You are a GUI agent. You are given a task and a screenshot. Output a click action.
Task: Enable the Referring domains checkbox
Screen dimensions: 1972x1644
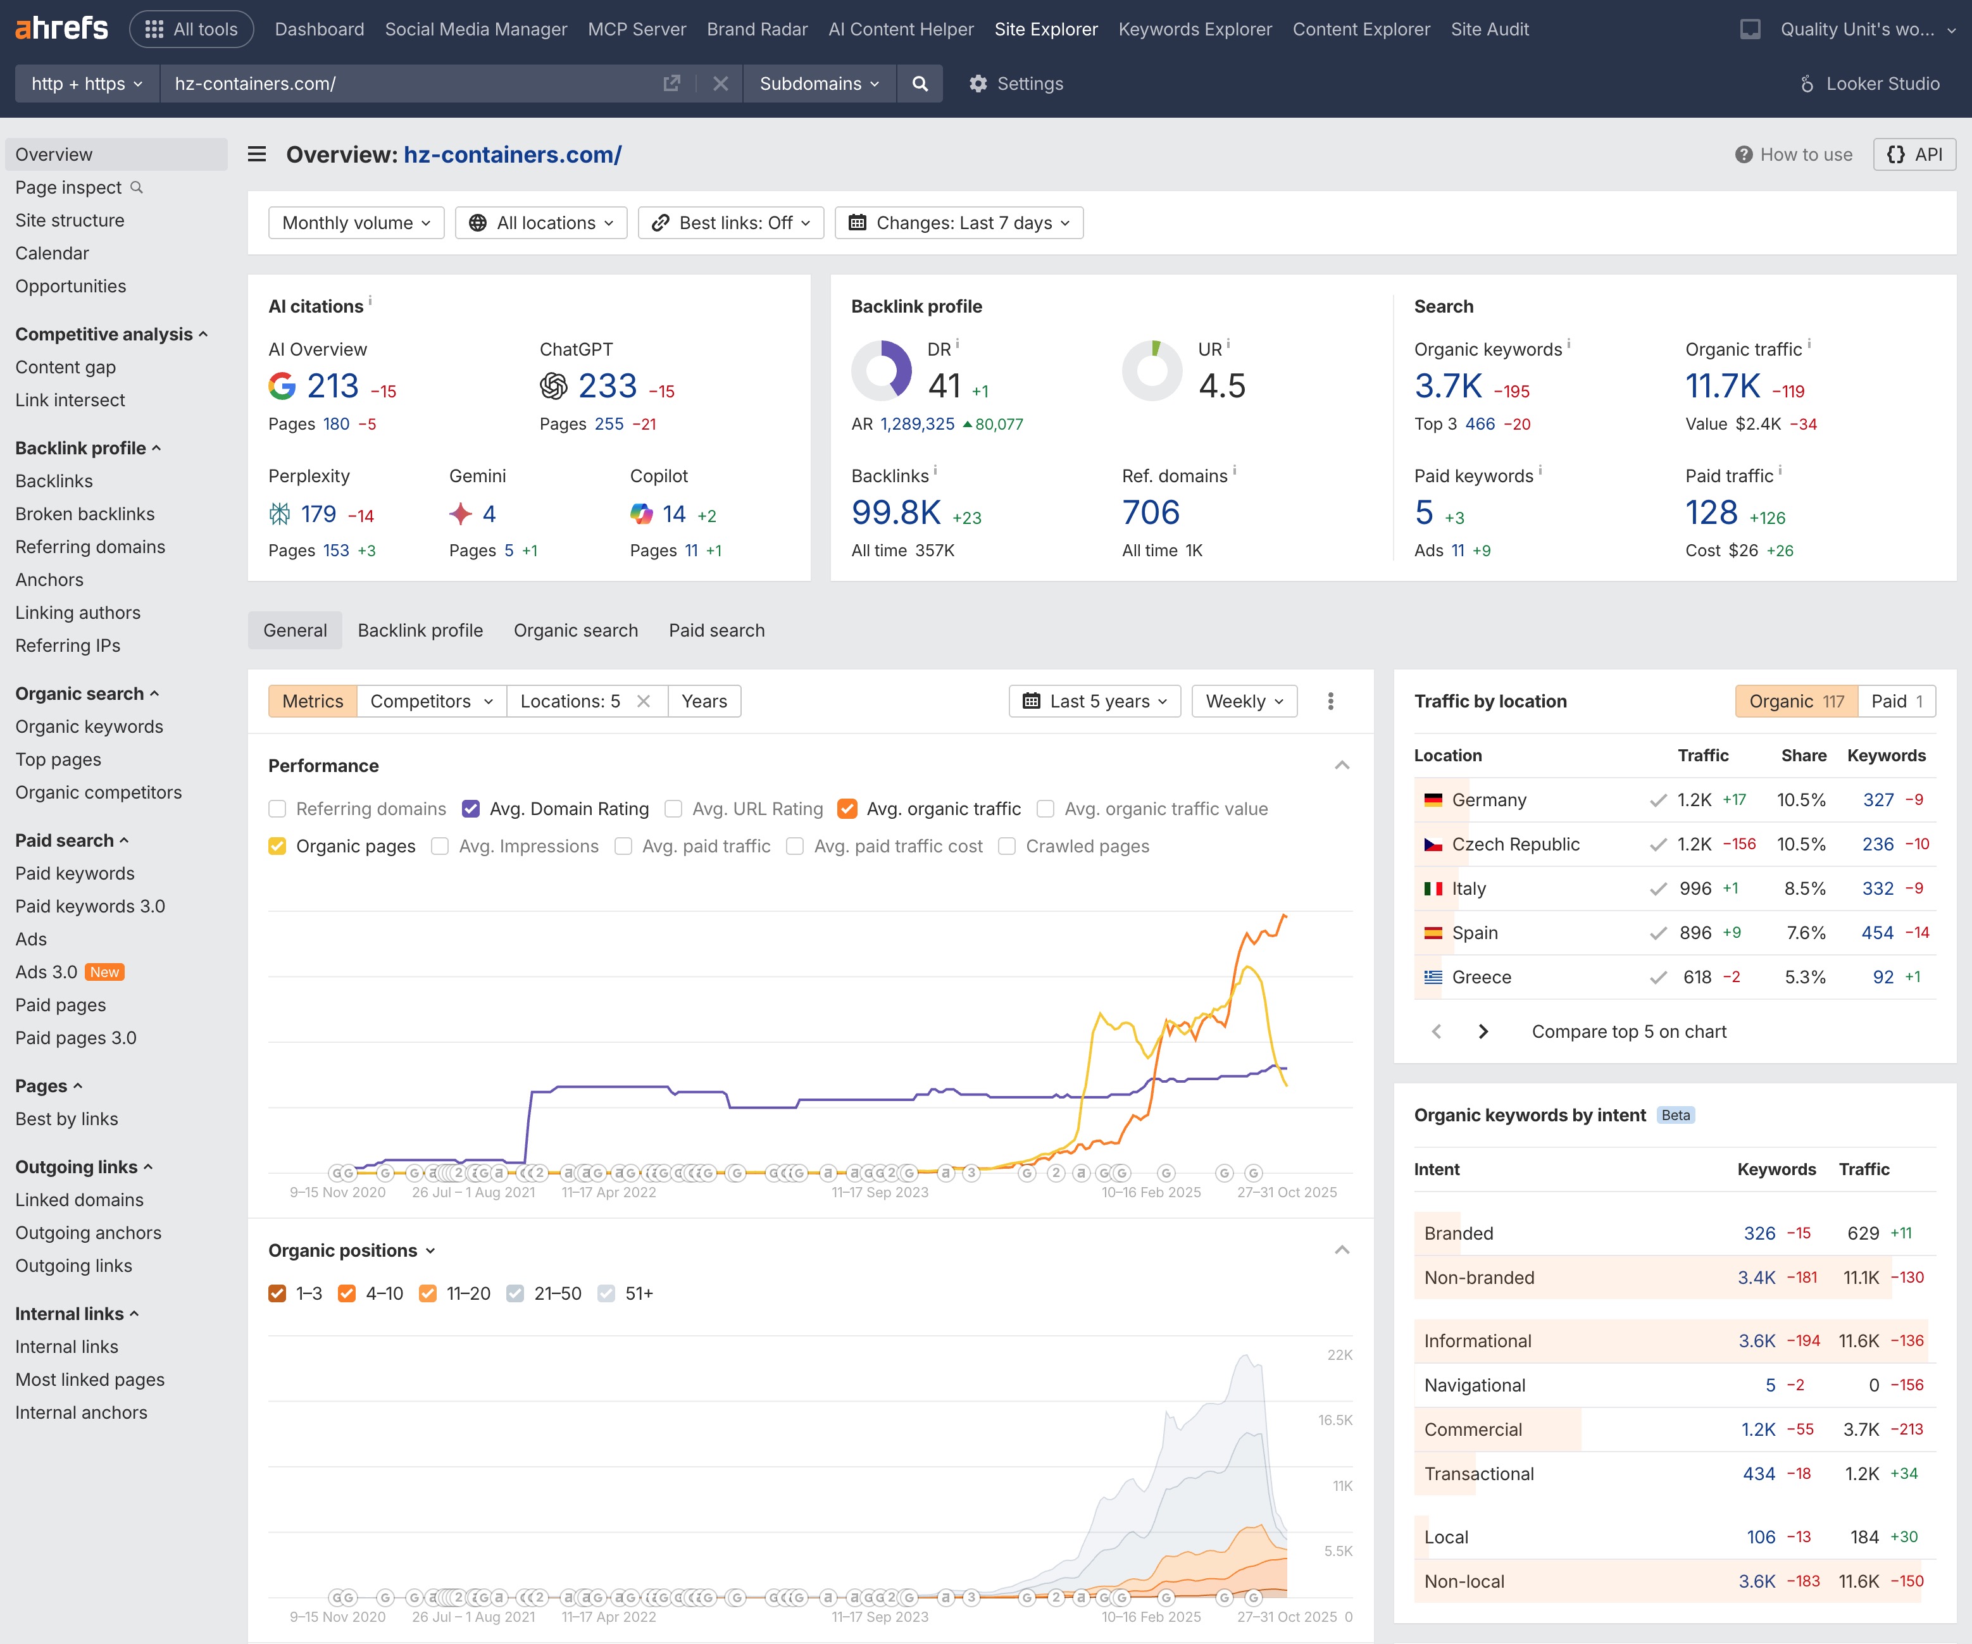pos(277,808)
